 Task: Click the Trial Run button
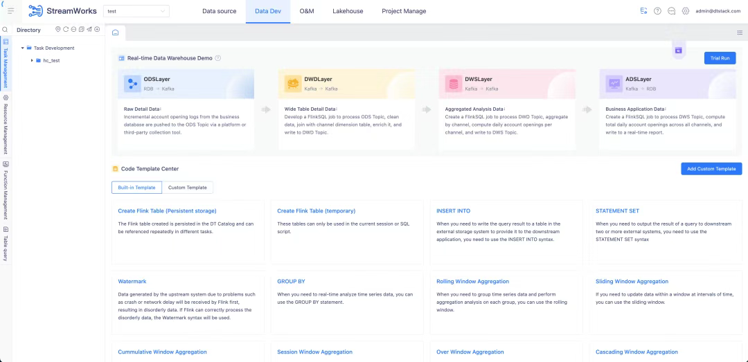[x=720, y=58]
